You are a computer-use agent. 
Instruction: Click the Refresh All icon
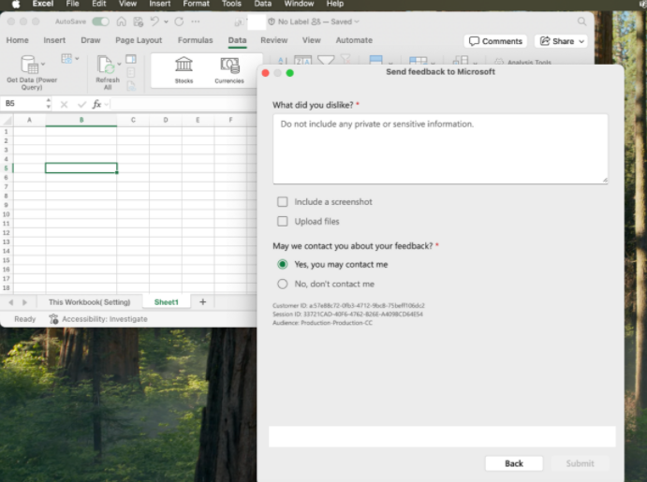(x=106, y=65)
